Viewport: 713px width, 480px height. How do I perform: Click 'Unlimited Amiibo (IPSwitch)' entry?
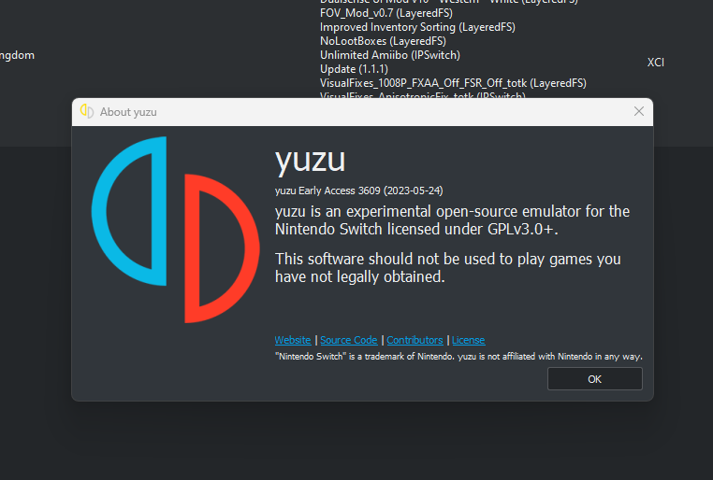(389, 55)
